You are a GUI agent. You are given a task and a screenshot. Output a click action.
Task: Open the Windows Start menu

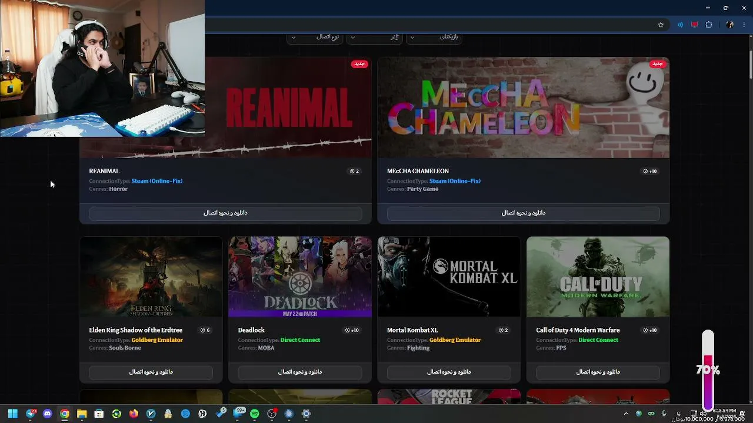click(x=13, y=414)
